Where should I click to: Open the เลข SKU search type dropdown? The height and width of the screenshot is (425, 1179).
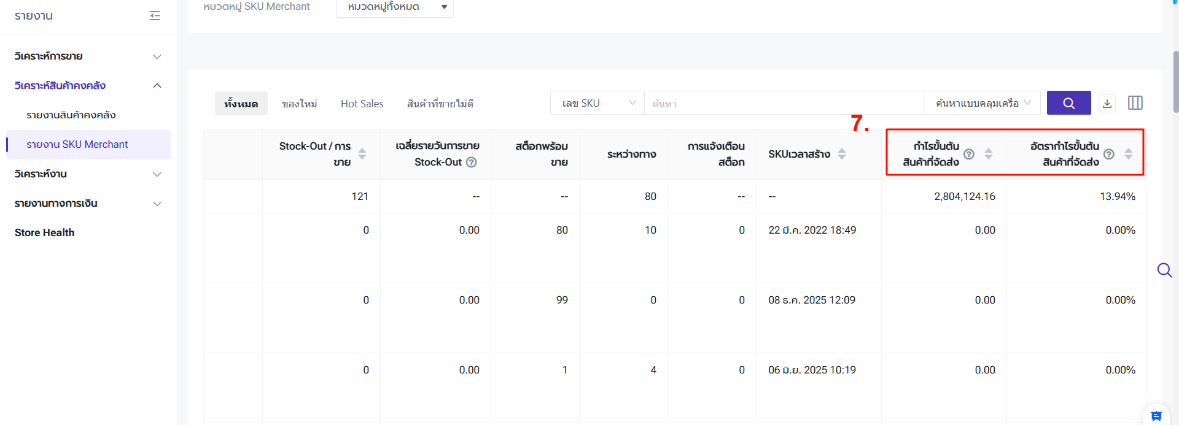(x=597, y=103)
